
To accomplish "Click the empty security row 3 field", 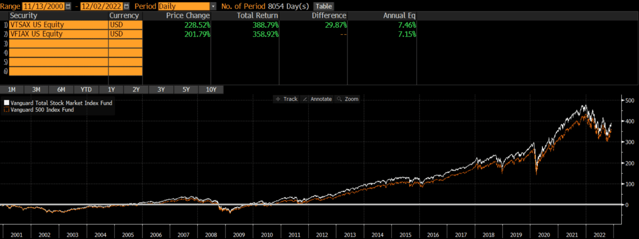I will 58,44.
